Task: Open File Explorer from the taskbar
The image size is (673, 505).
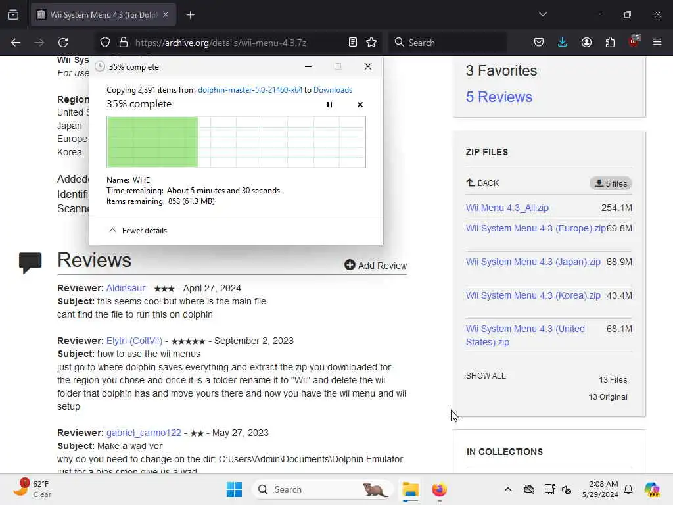Action: coord(410,489)
